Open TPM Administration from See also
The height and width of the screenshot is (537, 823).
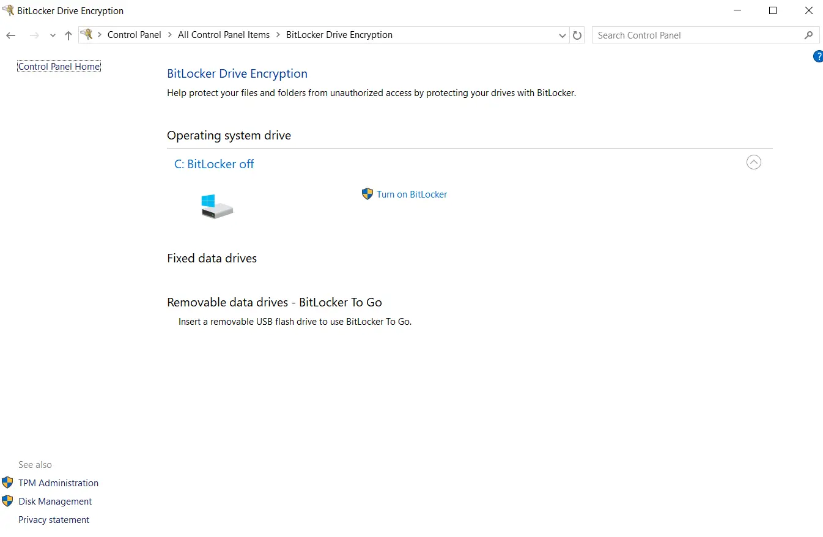(58, 483)
